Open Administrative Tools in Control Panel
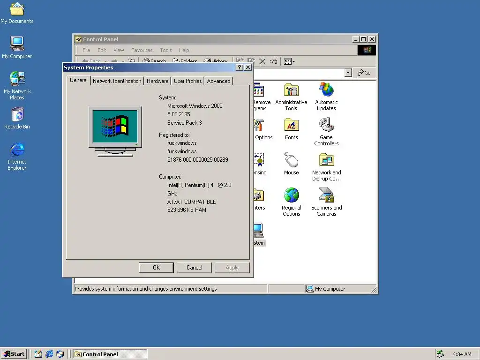Viewport: 480px width, 360px height. pyautogui.click(x=291, y=97)
